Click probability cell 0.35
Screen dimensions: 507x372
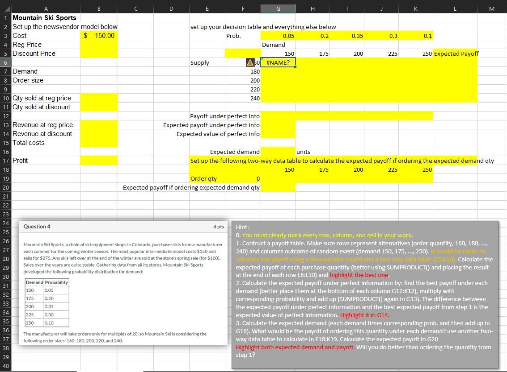click(x=347, y=36)
